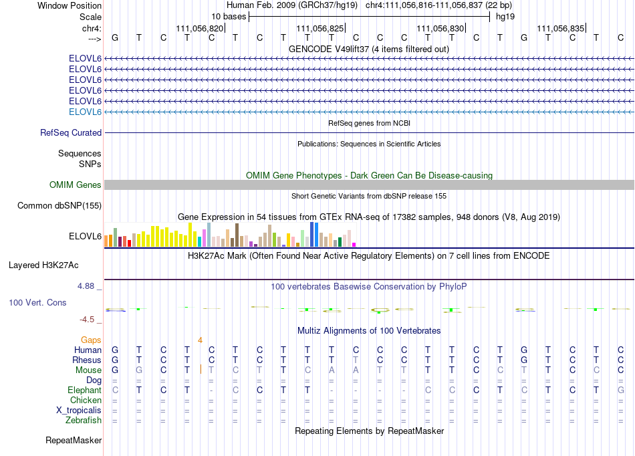Click the '10 bases' scale bar label
Image resolution: width=635 pixels, height=456 pixels.
(x=229, y=17)
